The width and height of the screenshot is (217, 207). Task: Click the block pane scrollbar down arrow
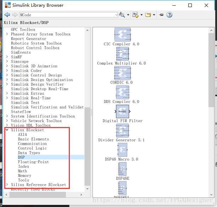click(211, 195)
